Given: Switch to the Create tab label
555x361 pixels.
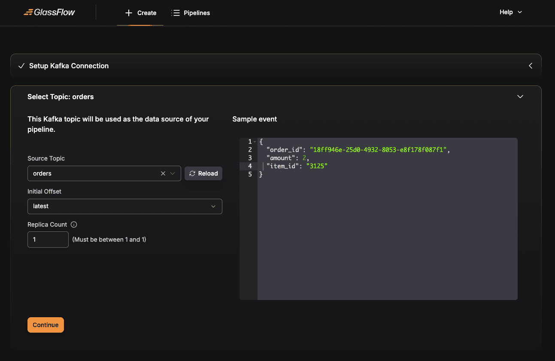Looking at the screenshot, I should pyautogui.click(x=147, y=13).
